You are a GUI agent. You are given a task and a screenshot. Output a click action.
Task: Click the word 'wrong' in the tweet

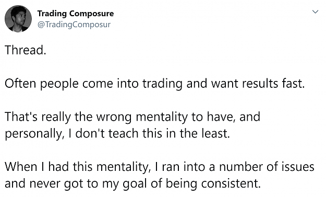pos(114,117)
